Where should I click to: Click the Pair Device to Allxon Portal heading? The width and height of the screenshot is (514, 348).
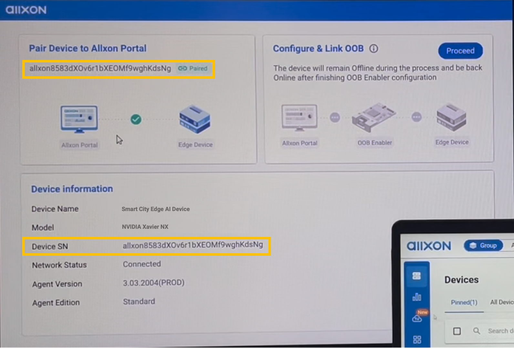[x=88, y=48]
